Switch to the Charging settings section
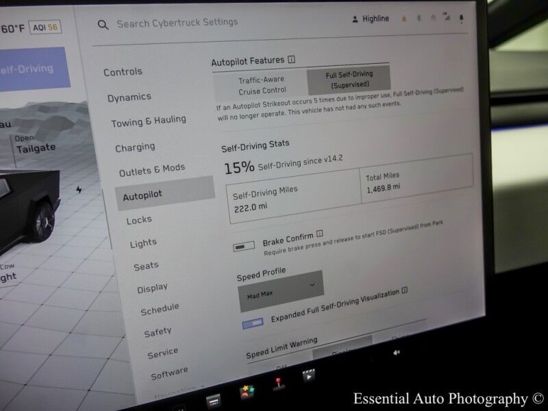The width and height of the screenshot is (548, 411). (135, 147)
